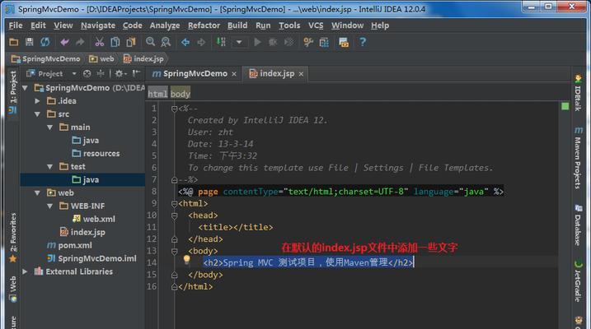591x329 pixels.
Task: Open the Navigate menu
Action: coord(98,25)
